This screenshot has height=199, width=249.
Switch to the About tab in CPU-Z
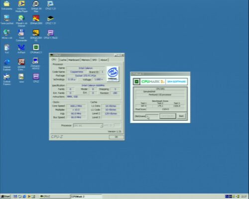coord(104,60)
